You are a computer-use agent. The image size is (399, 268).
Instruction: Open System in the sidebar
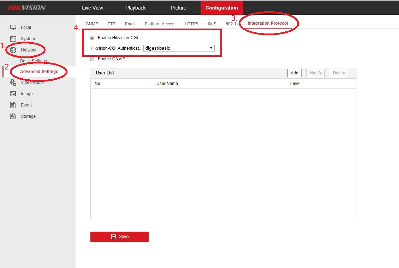point(28,38)
